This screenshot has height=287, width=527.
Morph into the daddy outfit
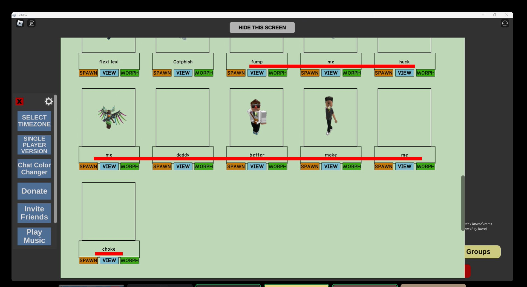coord(204,166)
